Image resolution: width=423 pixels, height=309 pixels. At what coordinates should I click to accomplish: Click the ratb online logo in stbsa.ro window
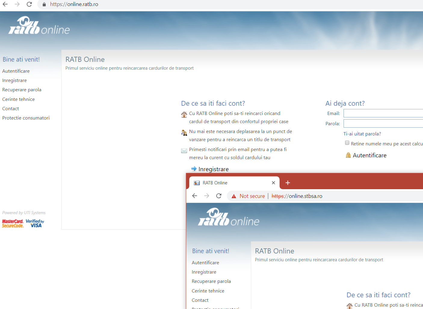[229, 217]
